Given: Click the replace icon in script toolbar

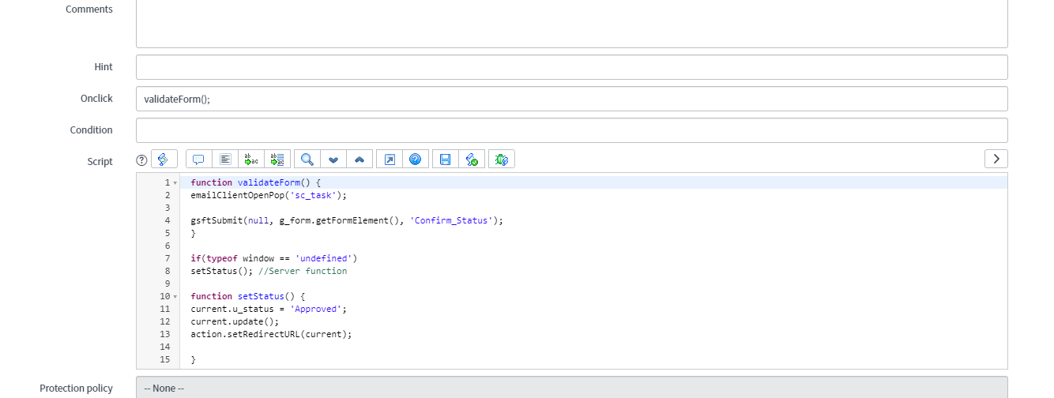Looking at the screenshot, I should (x=251, y=160).
